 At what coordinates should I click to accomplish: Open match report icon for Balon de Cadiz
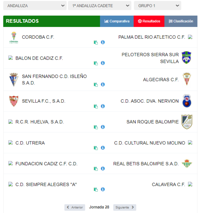pos(96,63)
